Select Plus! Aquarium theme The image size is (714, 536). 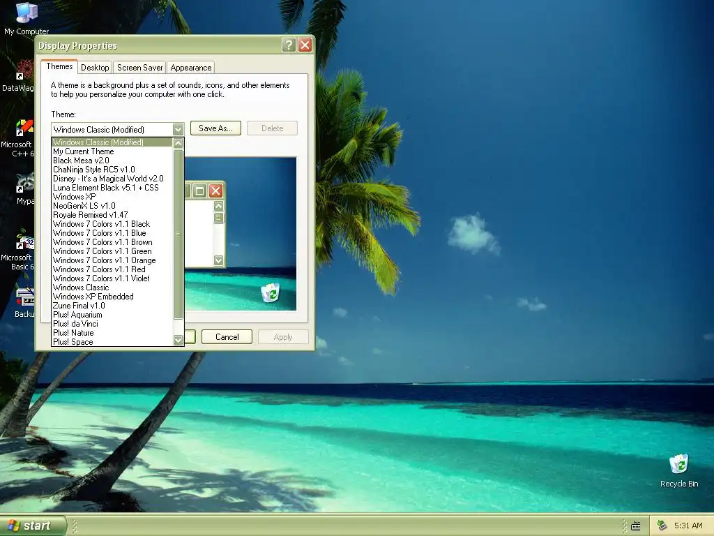coord(112,315)
